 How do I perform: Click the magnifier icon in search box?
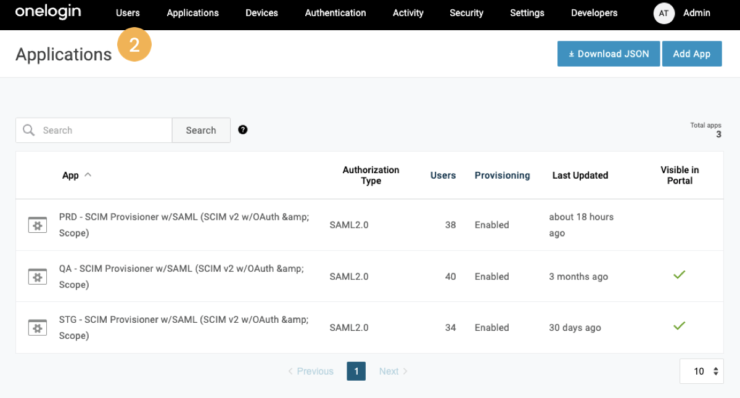[x=28, y=130]
